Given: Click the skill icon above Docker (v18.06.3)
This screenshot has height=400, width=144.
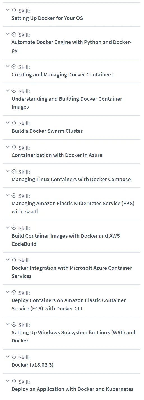Looking at the screenshot, I should click(14, 357).
